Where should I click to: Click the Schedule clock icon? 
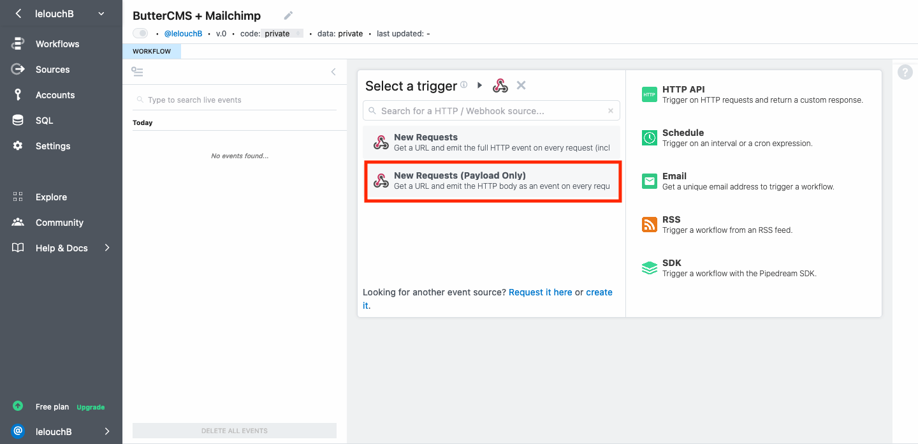pos(649,138)
